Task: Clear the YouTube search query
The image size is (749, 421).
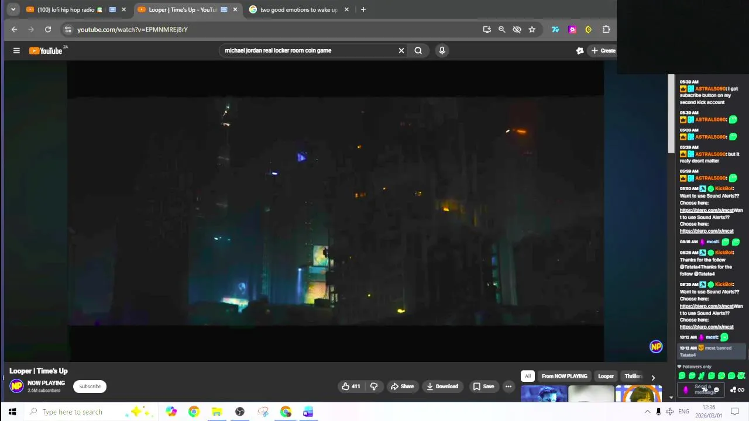Action: [401, 50]
